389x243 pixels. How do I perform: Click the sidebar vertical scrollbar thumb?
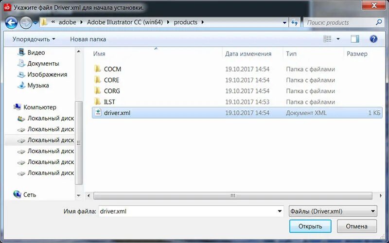pos(79,143)
